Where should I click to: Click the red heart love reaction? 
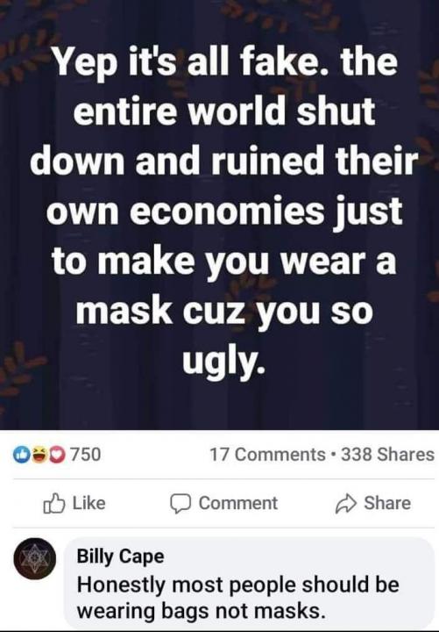pyautogui.click(x=59, y=455)
